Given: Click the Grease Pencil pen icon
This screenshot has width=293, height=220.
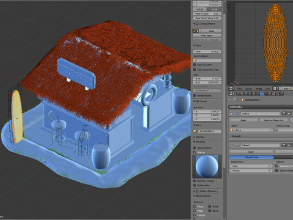Looking at the screenshot, I should click(195, 31).
